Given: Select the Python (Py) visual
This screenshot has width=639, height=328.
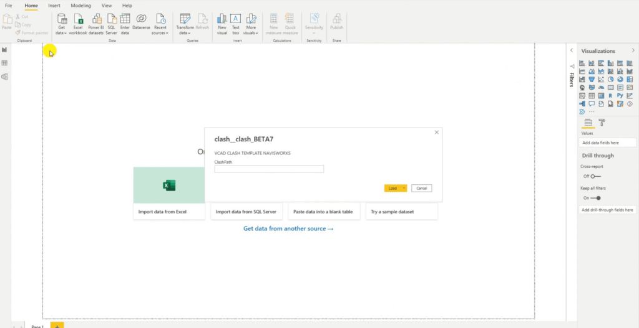Looking at the screenshot, I should pyautogui.click(x=620, y=95).
